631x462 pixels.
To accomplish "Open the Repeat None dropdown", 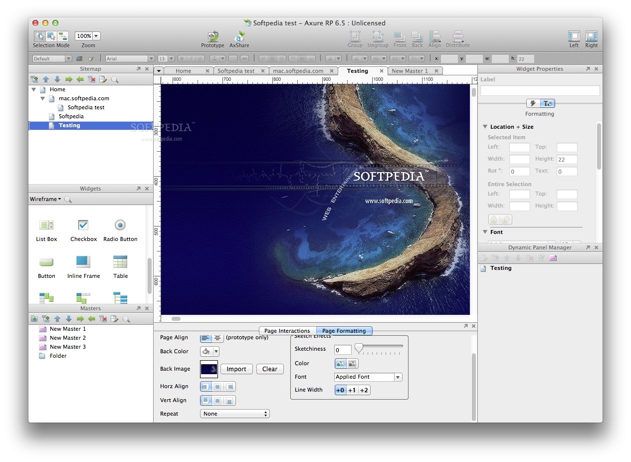I will pyautogui.click(x=234, y=414).
